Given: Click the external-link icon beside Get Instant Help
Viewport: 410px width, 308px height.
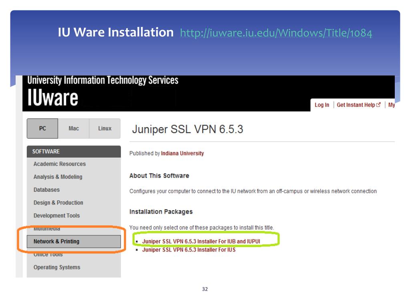Looking at the screenshot, I should [x=378, y=105].
